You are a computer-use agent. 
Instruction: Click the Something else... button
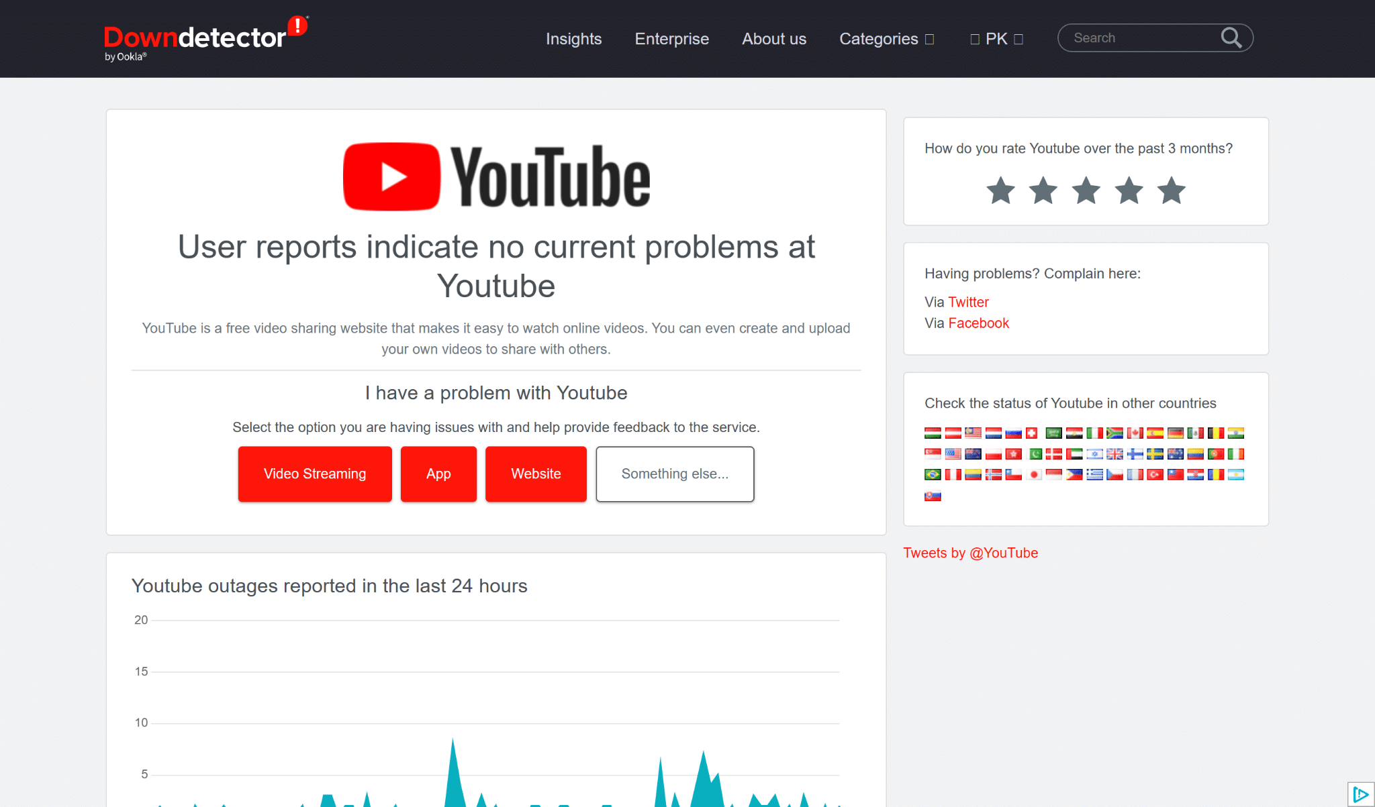pos(675,474)
